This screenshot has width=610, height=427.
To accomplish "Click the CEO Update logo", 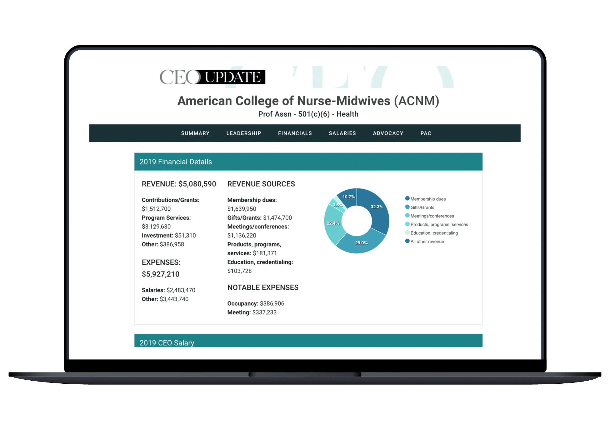I will (212, 77).
